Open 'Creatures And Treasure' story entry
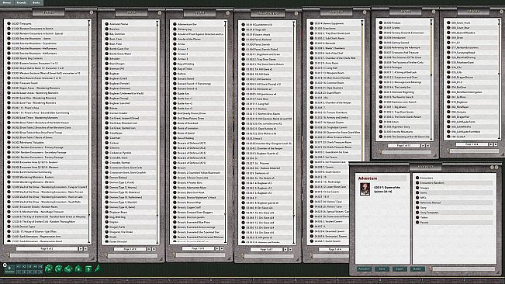Viewport: 505px width, 284px height. tap(405, 53)
